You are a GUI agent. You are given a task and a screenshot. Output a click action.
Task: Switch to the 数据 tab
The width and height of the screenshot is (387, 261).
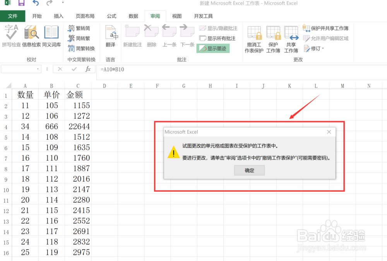[133, 16]
